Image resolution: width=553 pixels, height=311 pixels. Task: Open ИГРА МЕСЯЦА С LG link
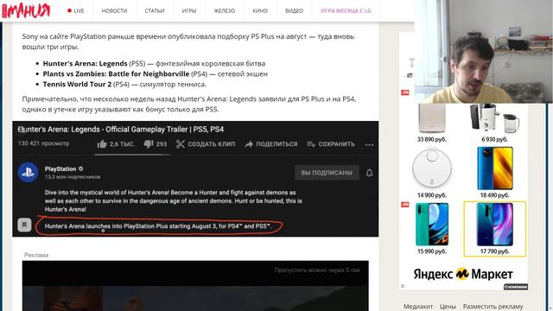pos(346,11)
